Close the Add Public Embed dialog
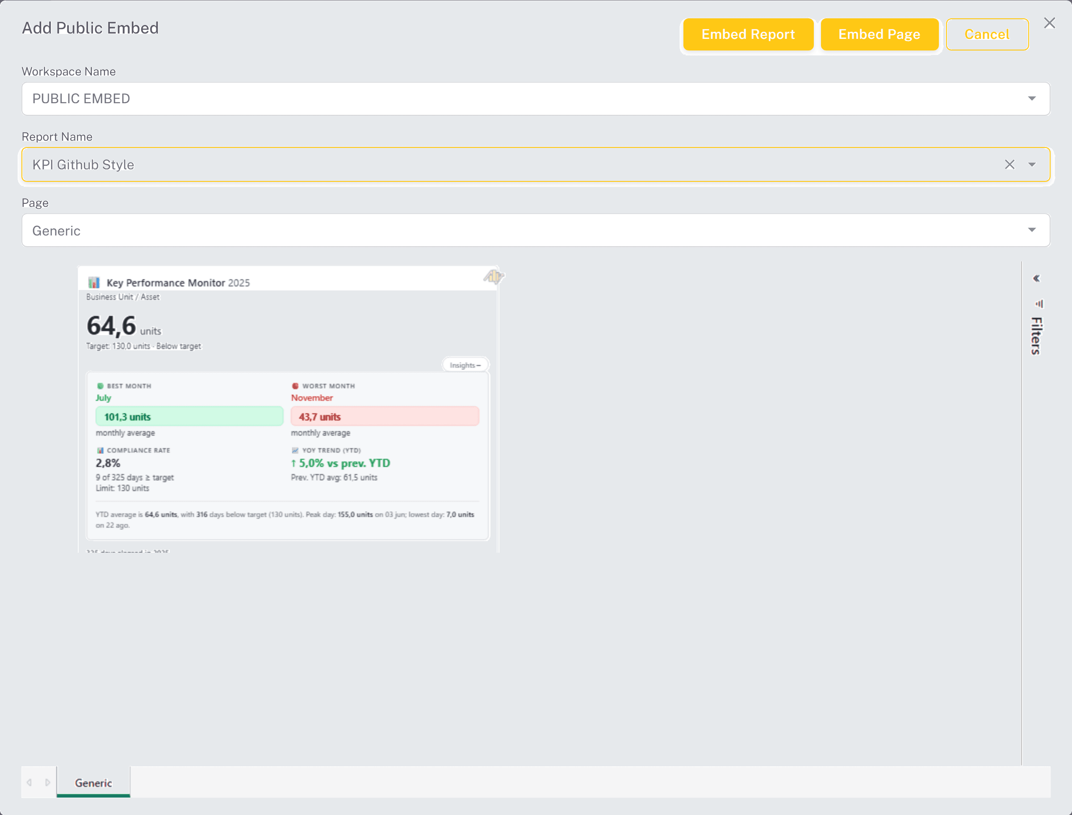Screen dimensions: 1072x815 tap(1050, 23)
